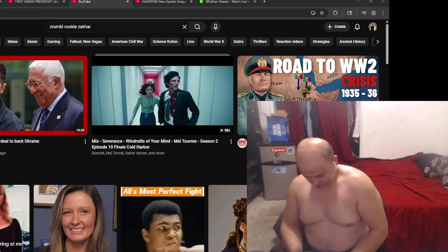Open more options for the Ukraine deal video

click(x=85, y=142)
